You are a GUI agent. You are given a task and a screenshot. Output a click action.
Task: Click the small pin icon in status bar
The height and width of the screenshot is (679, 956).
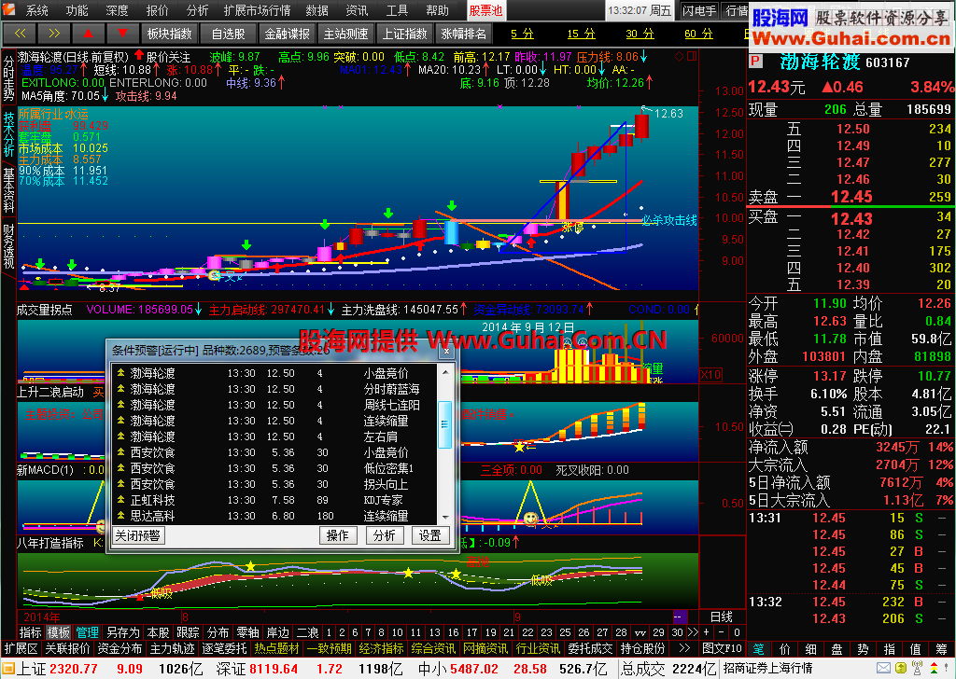coord(949,669)
